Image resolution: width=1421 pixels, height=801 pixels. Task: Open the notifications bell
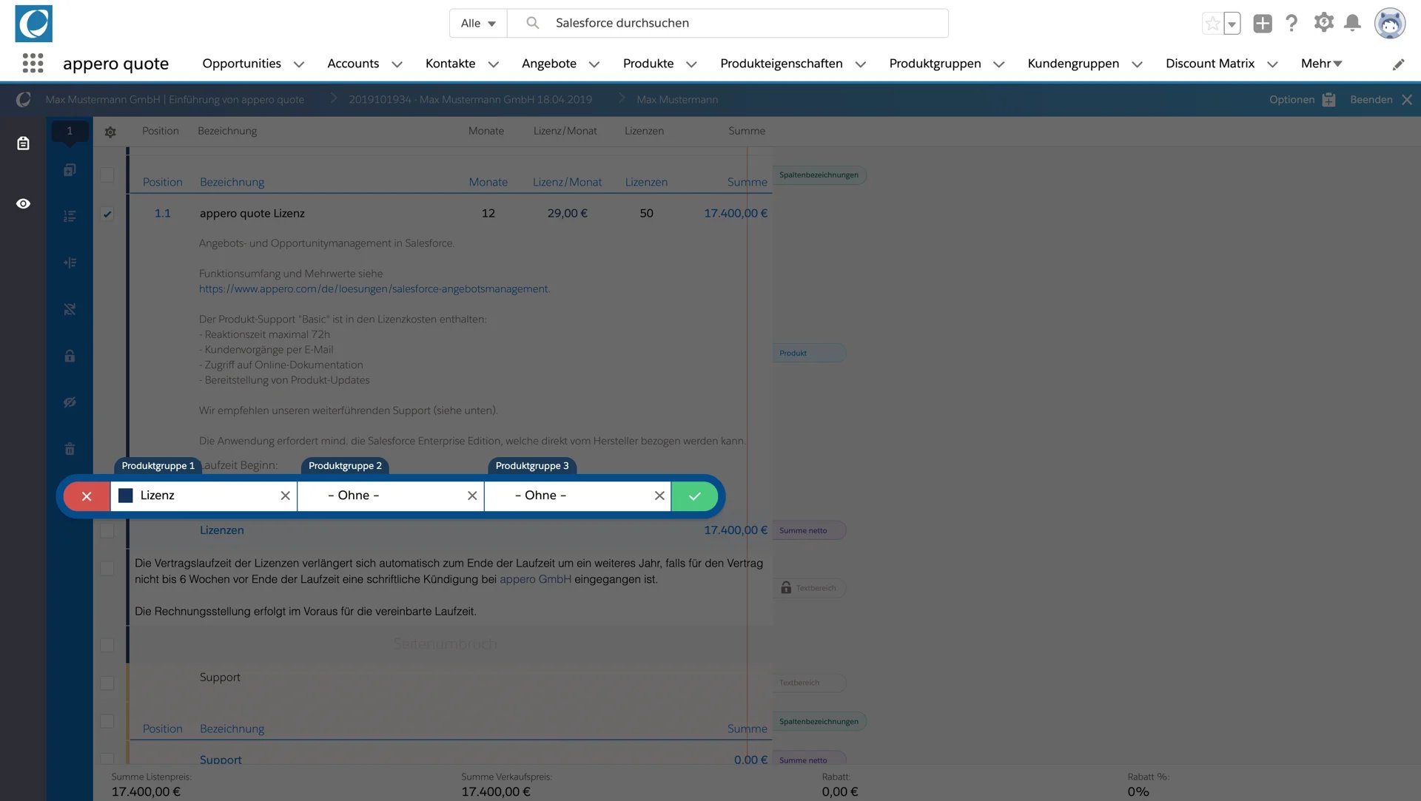1352,23
